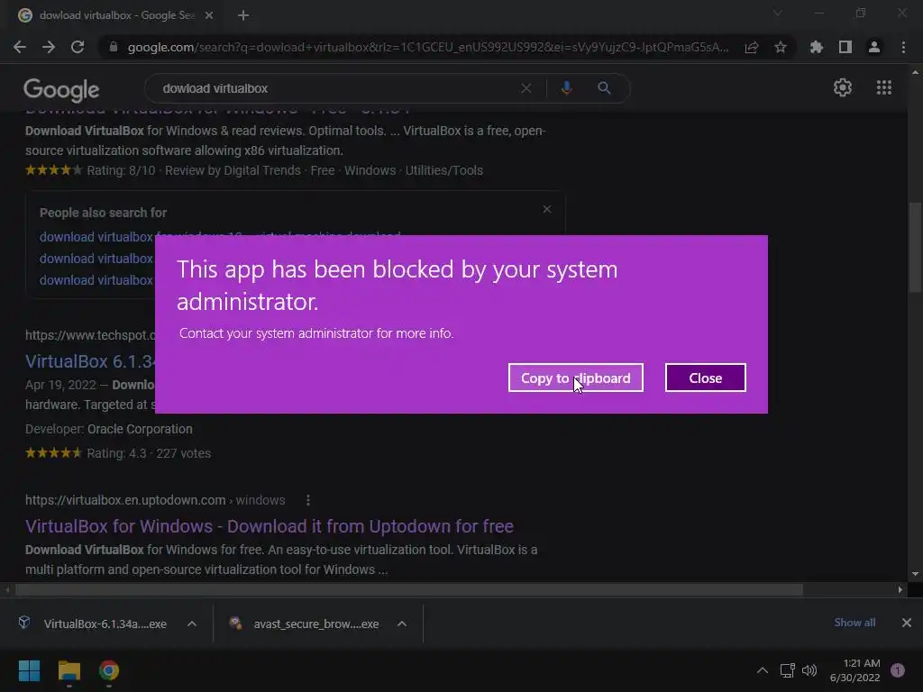Open VirtualBox 6.1.34 TechSpot result
The image size is (923, 692).
[x=90, y=360]
